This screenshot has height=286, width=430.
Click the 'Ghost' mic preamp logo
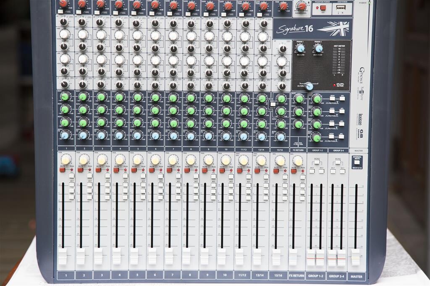[x=362, y=75]
